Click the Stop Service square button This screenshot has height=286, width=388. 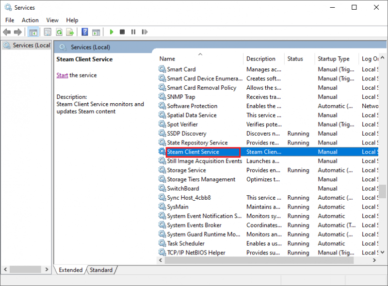(122, 32)
